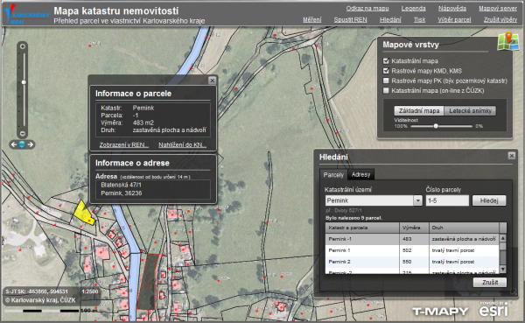Click the map layers panel icon
Image resolution: width=525 pixels, height=323 pixels.
508,41
